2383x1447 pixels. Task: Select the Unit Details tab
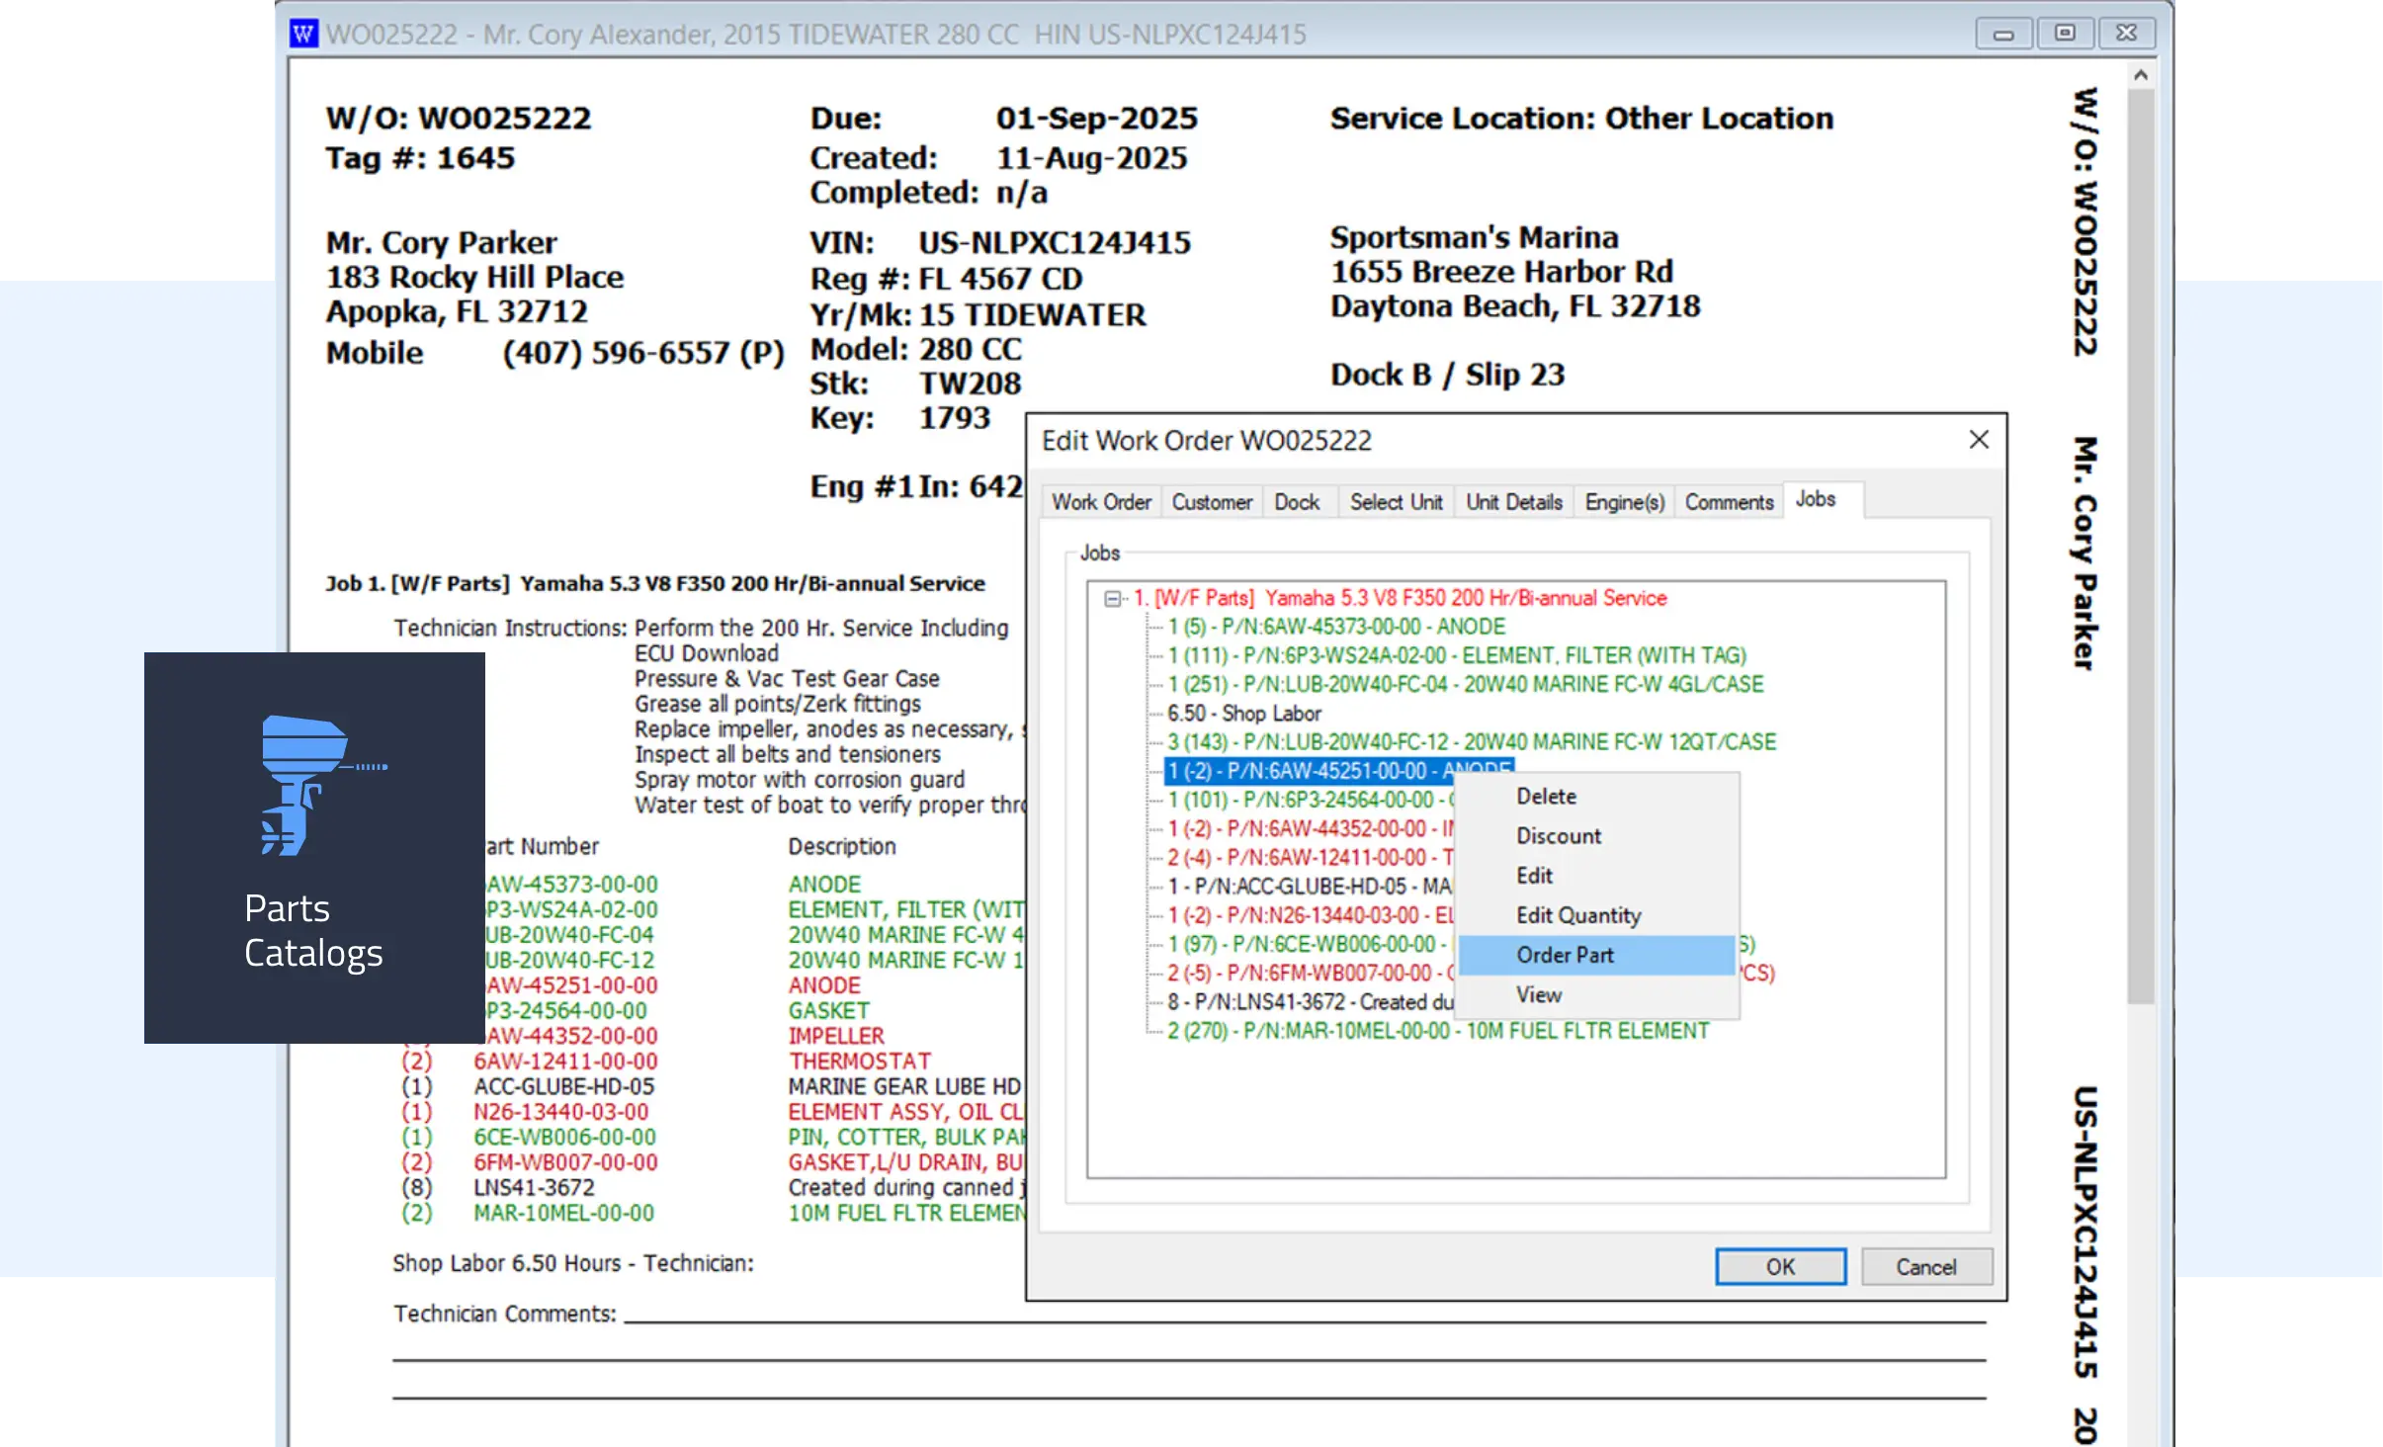pos(1513,501)
